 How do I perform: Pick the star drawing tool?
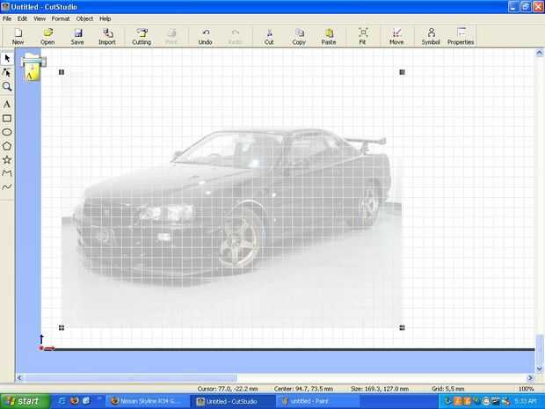point(7,159)
